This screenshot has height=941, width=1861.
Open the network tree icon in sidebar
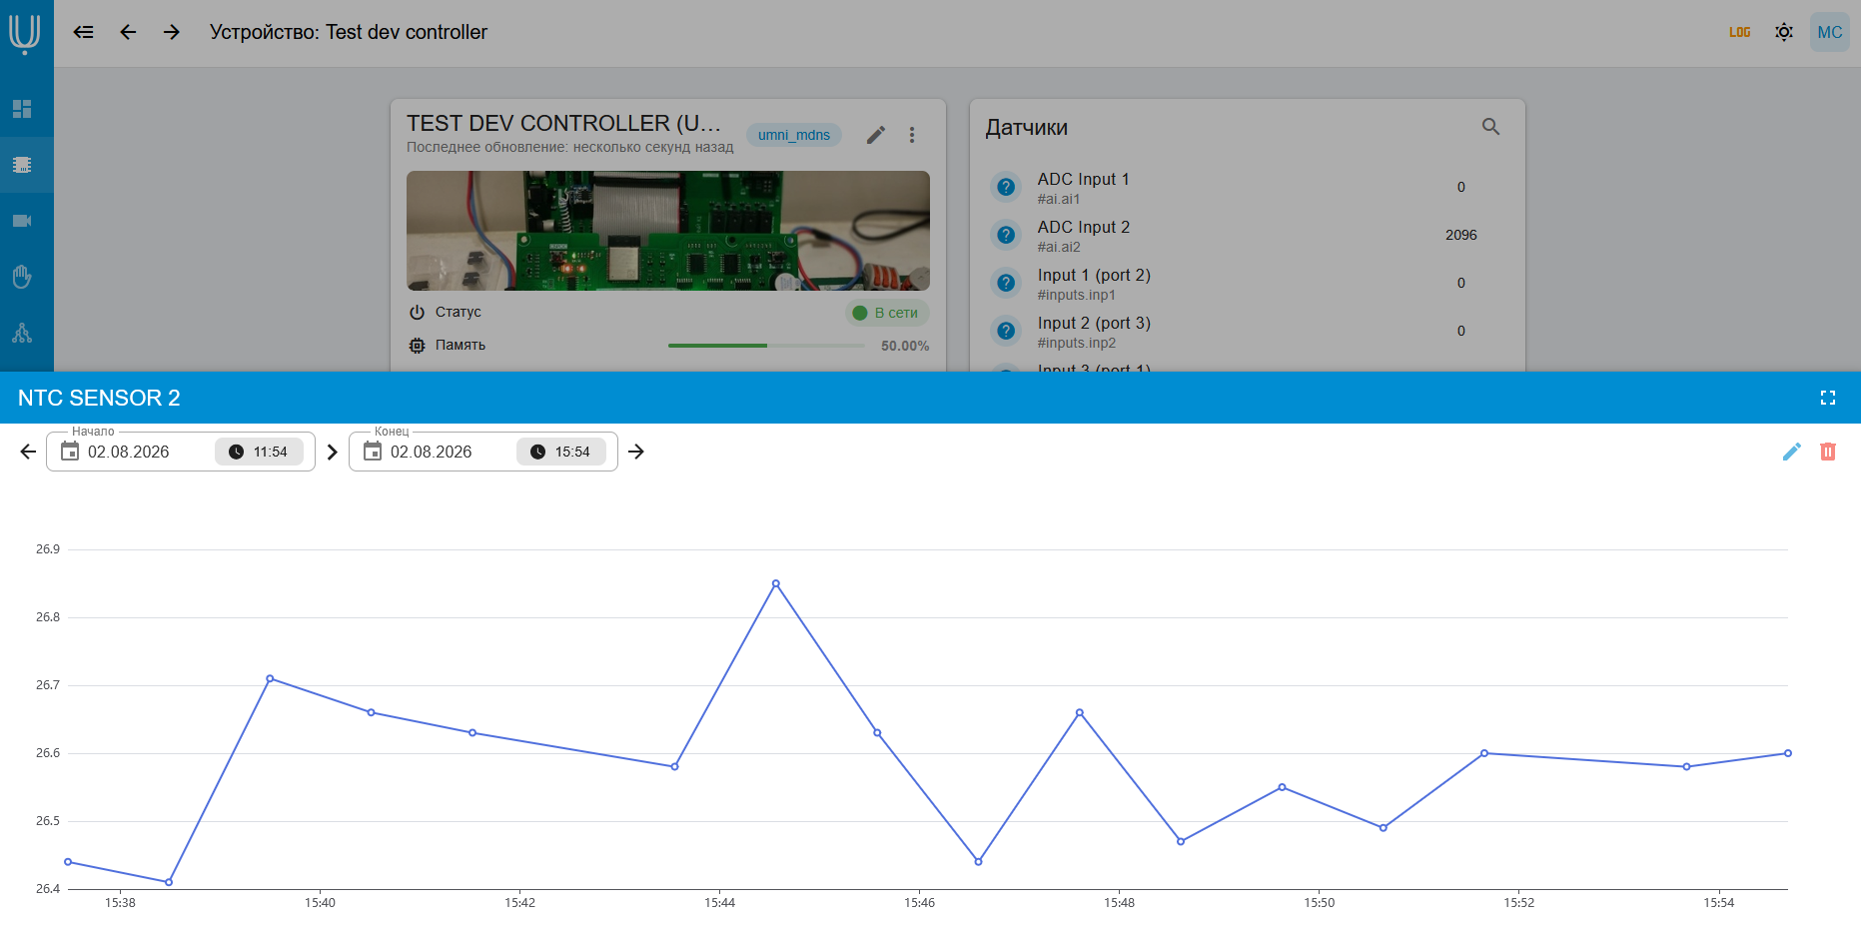point(22,333)
